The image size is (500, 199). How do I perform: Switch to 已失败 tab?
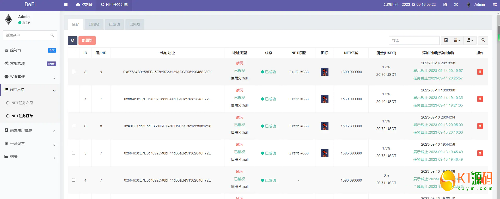[x=135, y=24]
